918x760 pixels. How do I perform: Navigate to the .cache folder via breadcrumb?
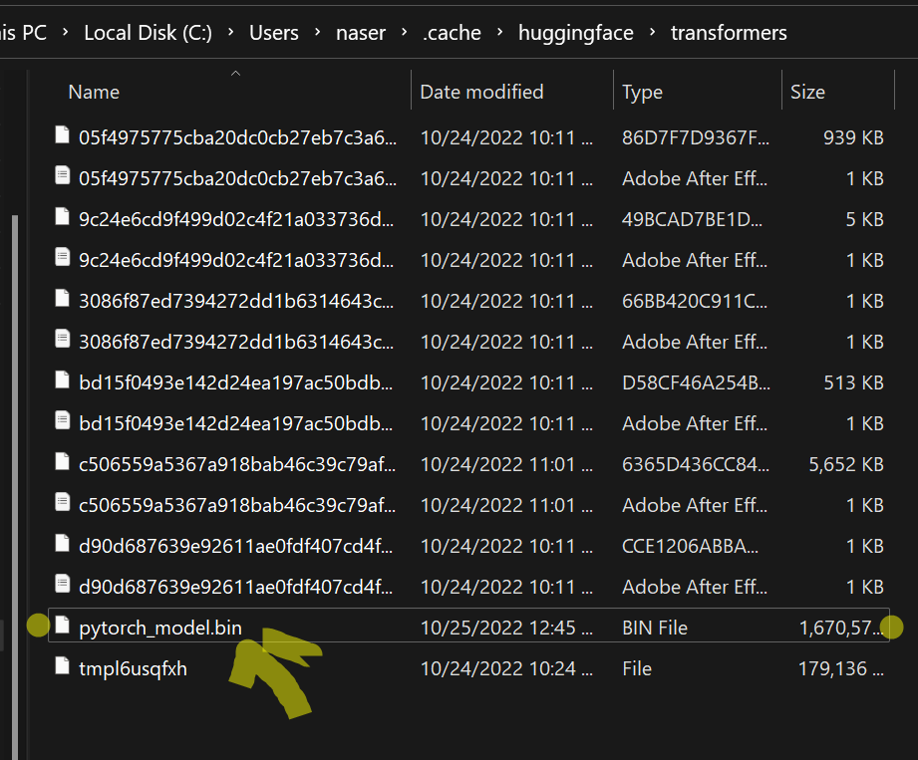coord(452,32)
